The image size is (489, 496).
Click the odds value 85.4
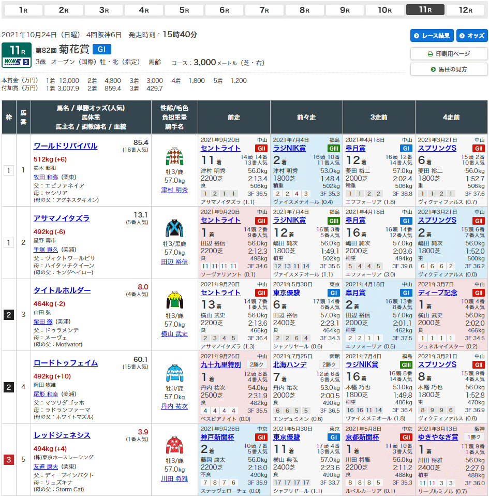[141, 142]
